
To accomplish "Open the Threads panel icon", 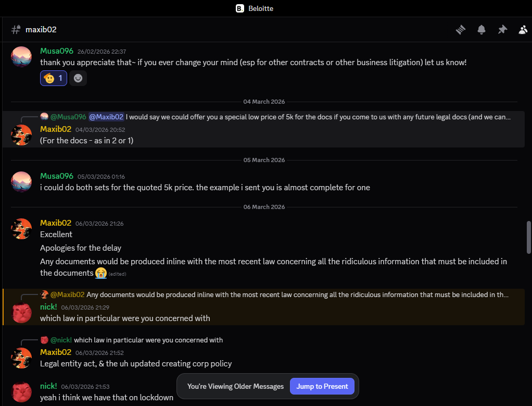I will [x=461, y=30].
